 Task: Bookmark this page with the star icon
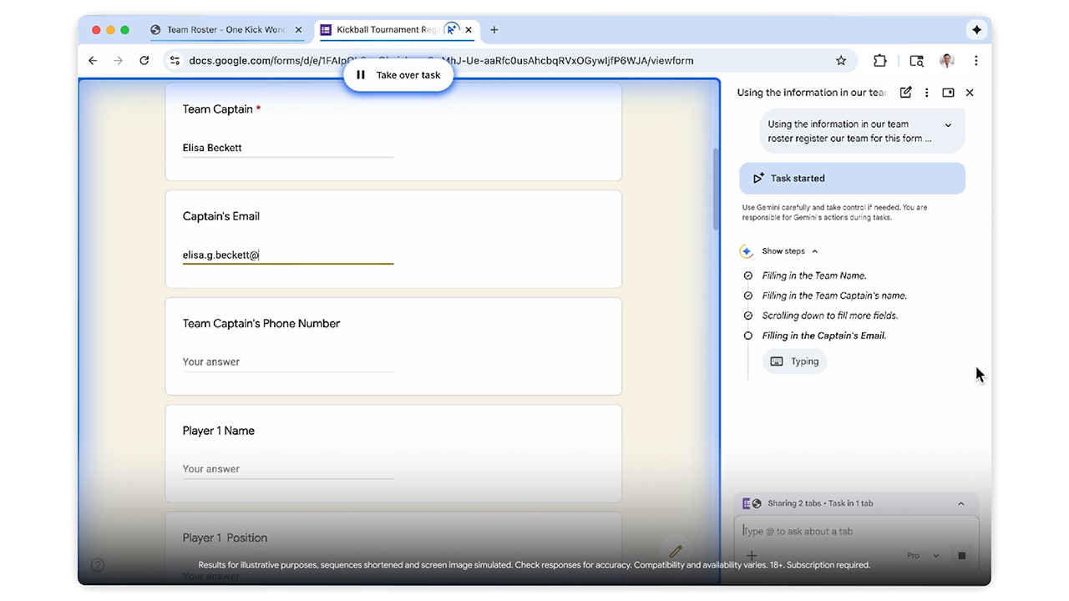tap(841, 61)
